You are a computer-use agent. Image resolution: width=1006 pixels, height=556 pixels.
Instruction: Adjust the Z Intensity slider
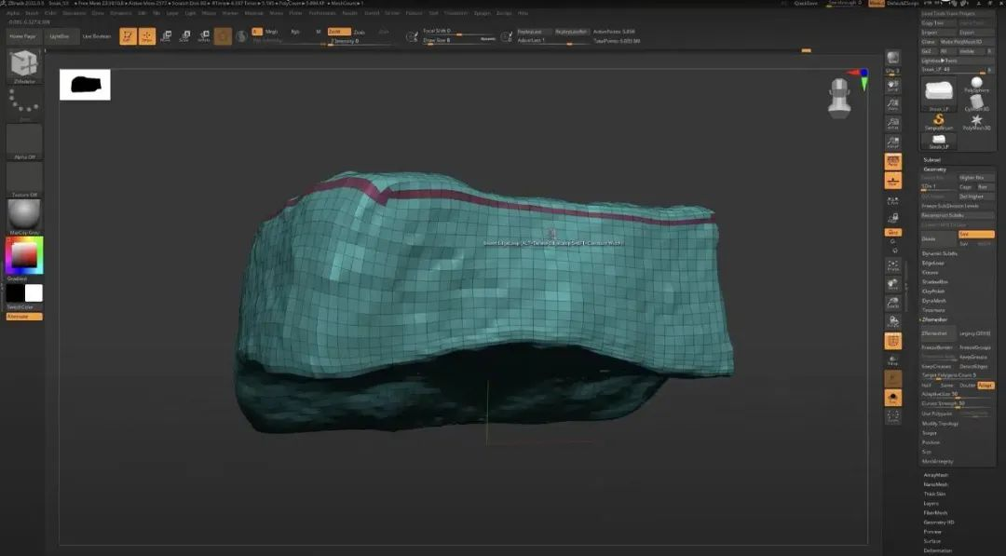tap(360, 41)
